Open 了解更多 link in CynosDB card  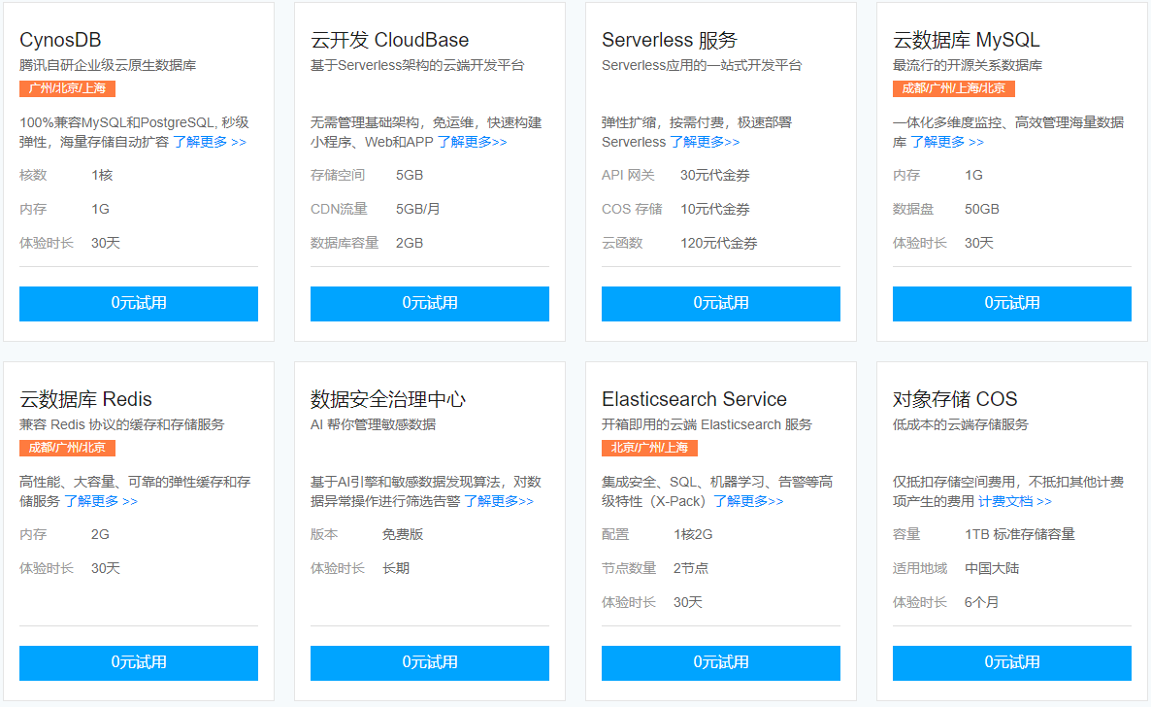[210, 142]
